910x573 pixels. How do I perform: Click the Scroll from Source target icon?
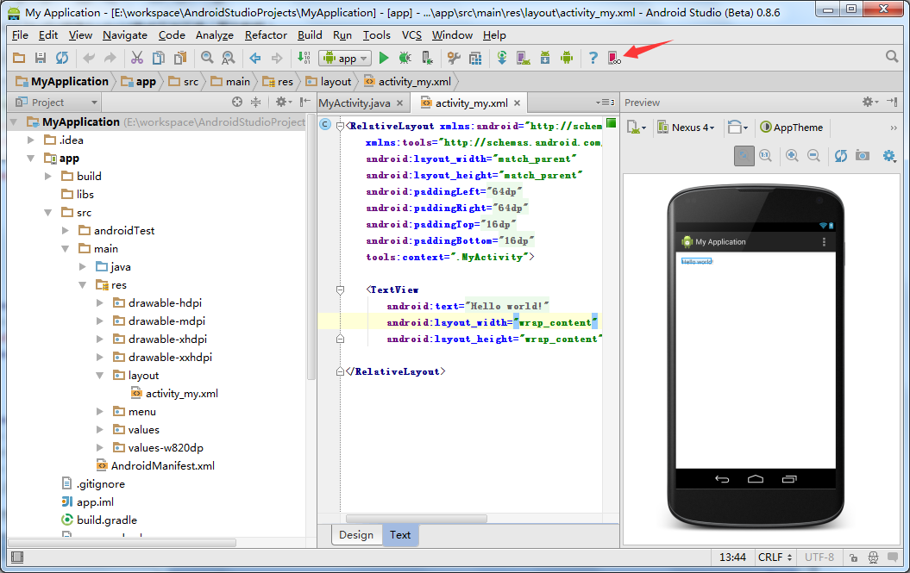click(237, 102)
